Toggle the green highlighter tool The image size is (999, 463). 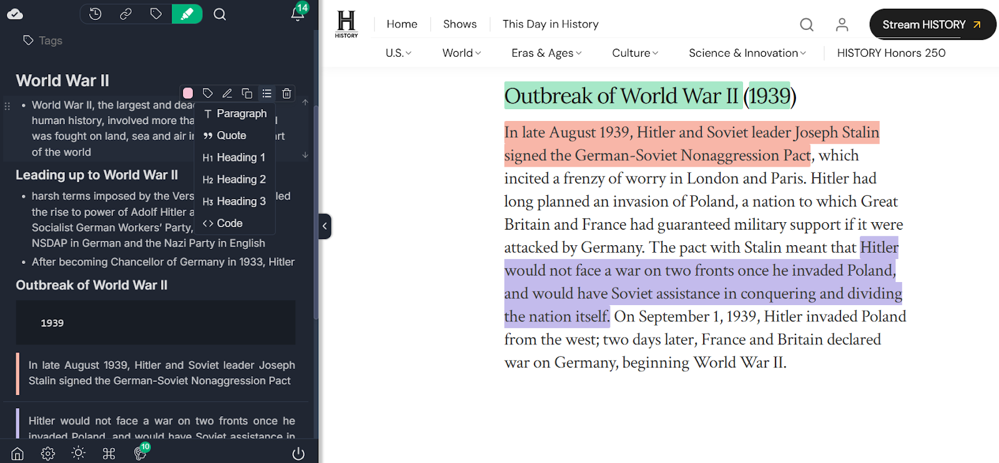coord(187,14)
